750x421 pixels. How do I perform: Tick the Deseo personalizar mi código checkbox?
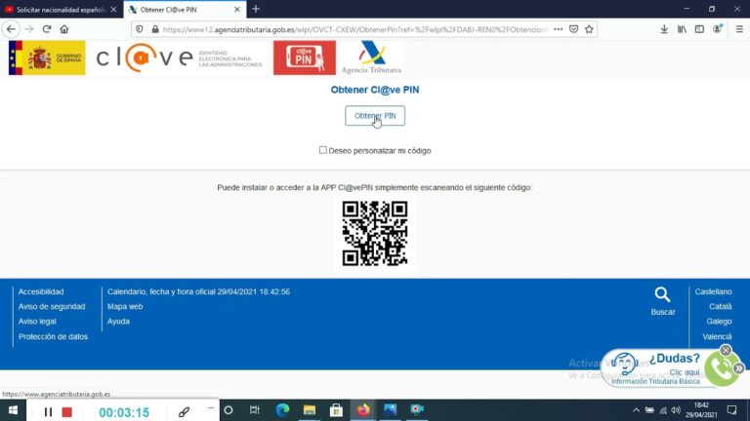[x=323, y=150]
